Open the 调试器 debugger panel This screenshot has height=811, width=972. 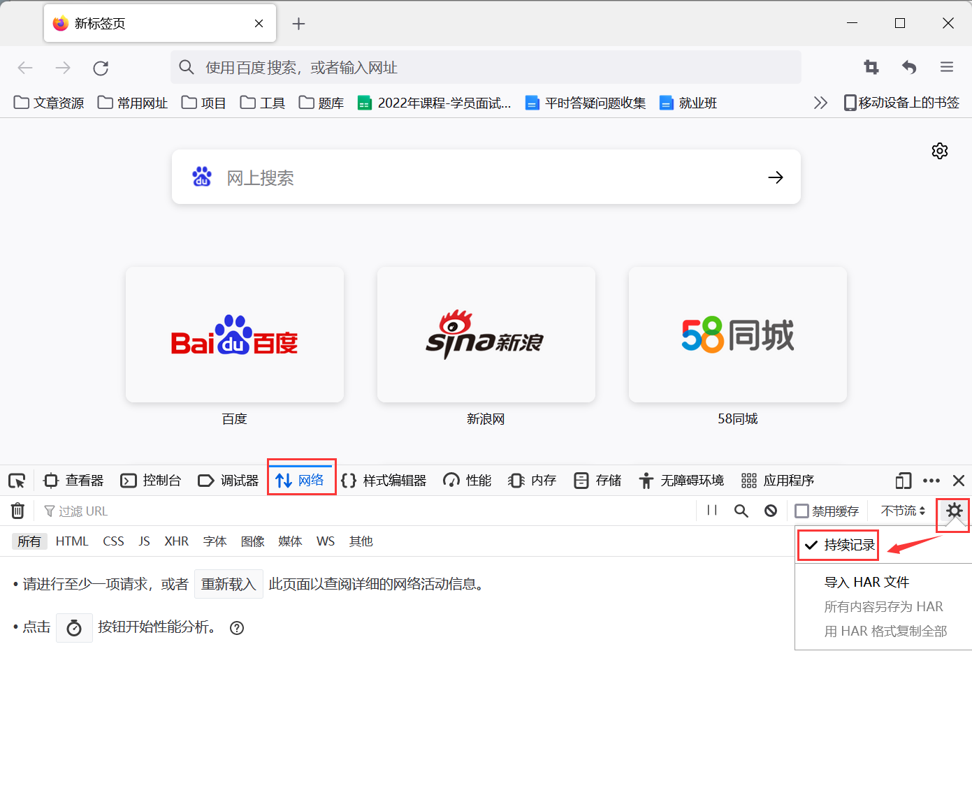(229, 480)
